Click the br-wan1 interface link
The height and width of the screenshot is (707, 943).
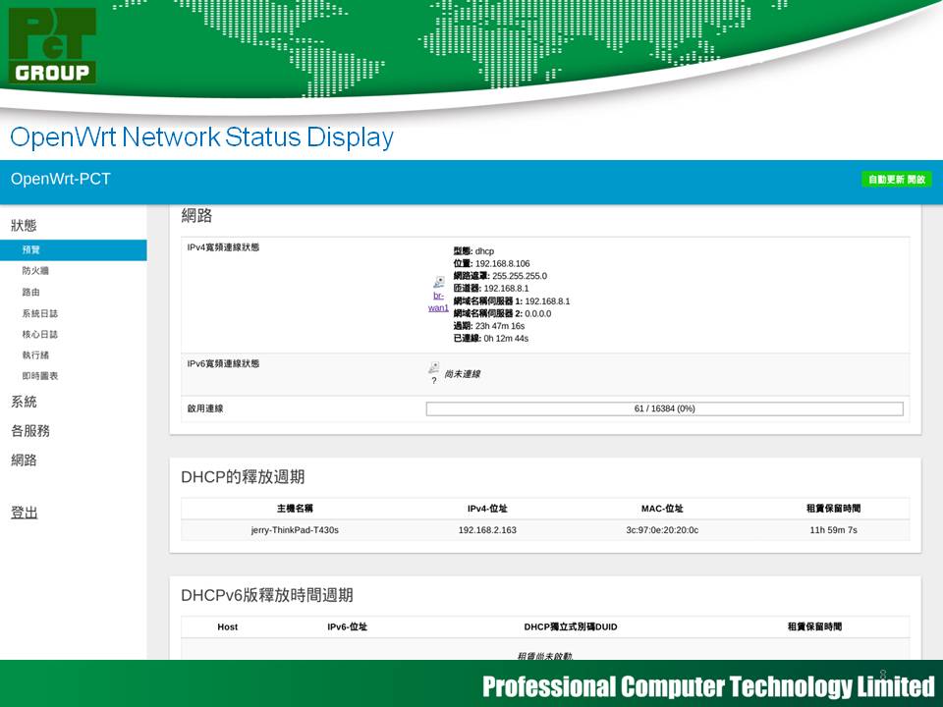(x=438, y=301)
